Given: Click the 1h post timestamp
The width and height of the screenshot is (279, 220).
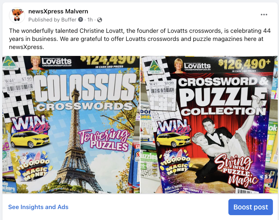Looking at the screenshot, I should click(x=90, y=19).
